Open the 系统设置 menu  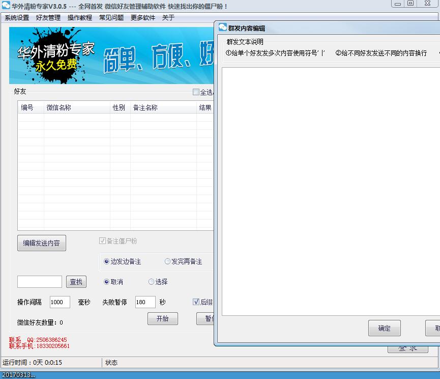(16, 17)
